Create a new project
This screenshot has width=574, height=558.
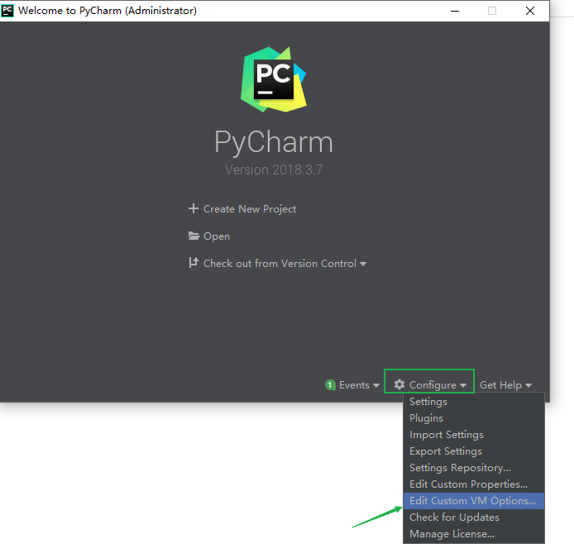(242, 209)
